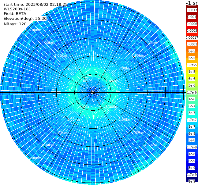Select the 3e-7 colorbar value
The height and width of the screenshot is (185, 198).
point(192,113)
